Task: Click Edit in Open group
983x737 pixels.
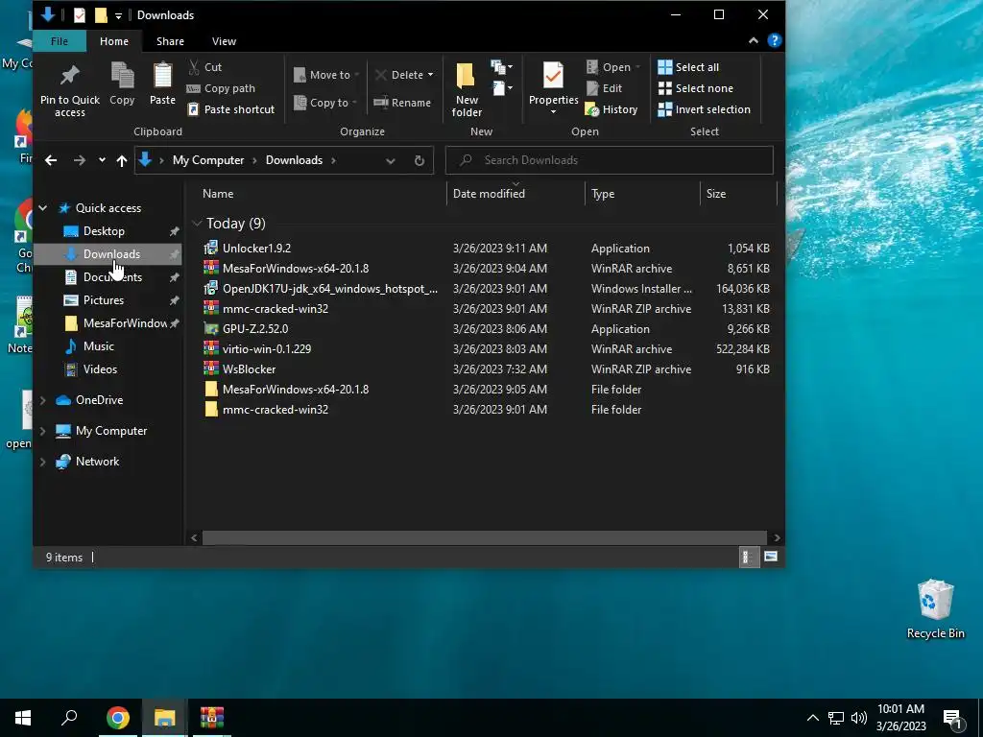Action: coord(605,88)
